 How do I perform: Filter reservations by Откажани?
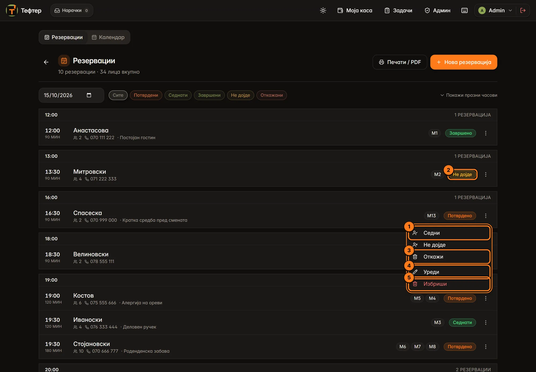tap(271, 95)
